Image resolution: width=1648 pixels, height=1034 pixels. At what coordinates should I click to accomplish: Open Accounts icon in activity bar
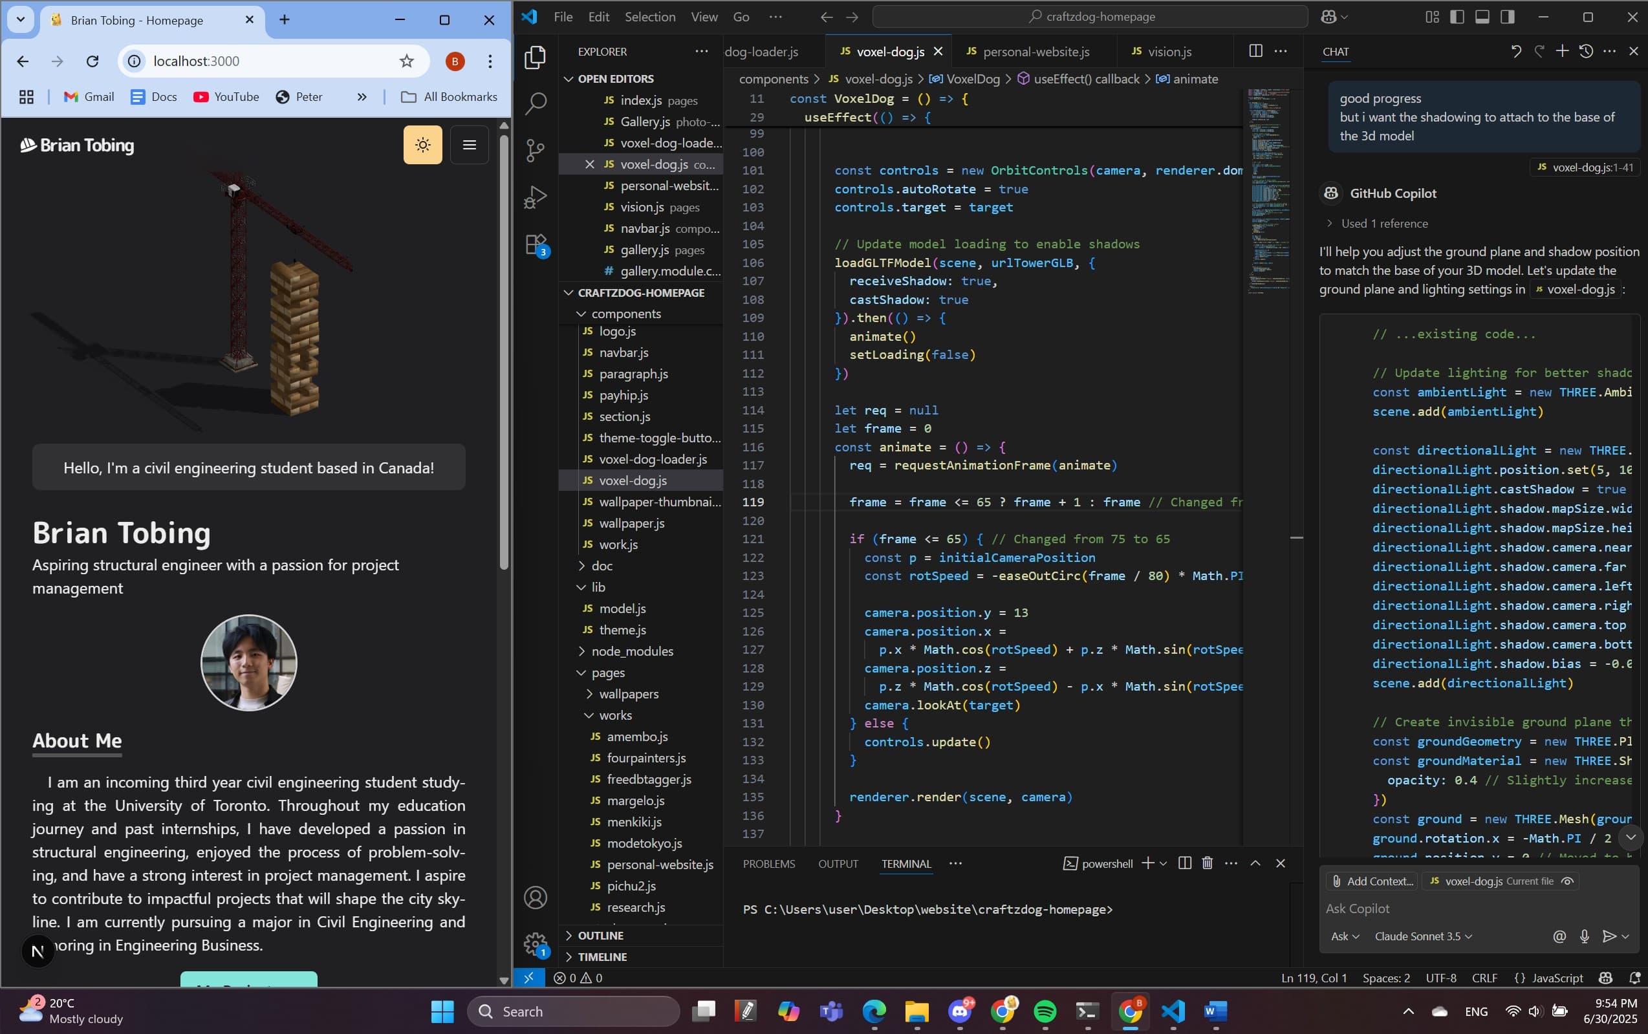click(536, 897)
